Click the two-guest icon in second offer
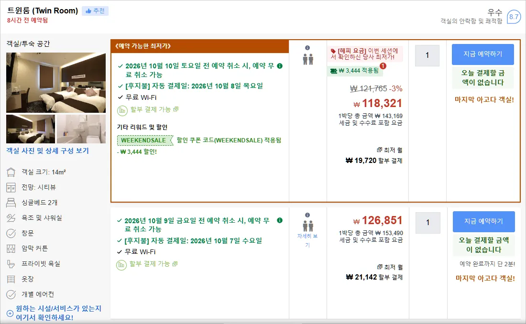This screenshot has height=324, width=526. tap(307, 226)
